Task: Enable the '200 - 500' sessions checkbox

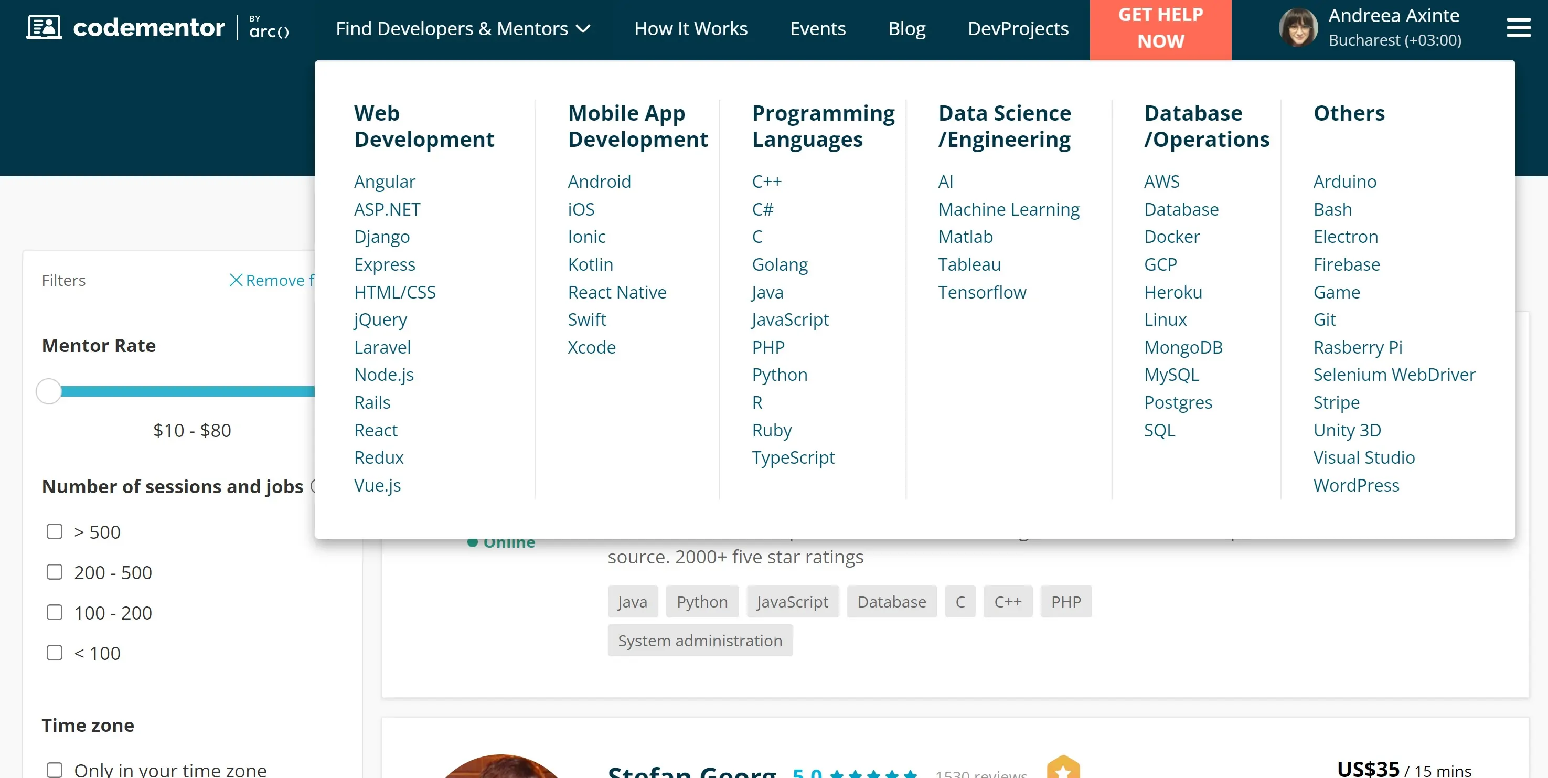Action: (54, 572)
